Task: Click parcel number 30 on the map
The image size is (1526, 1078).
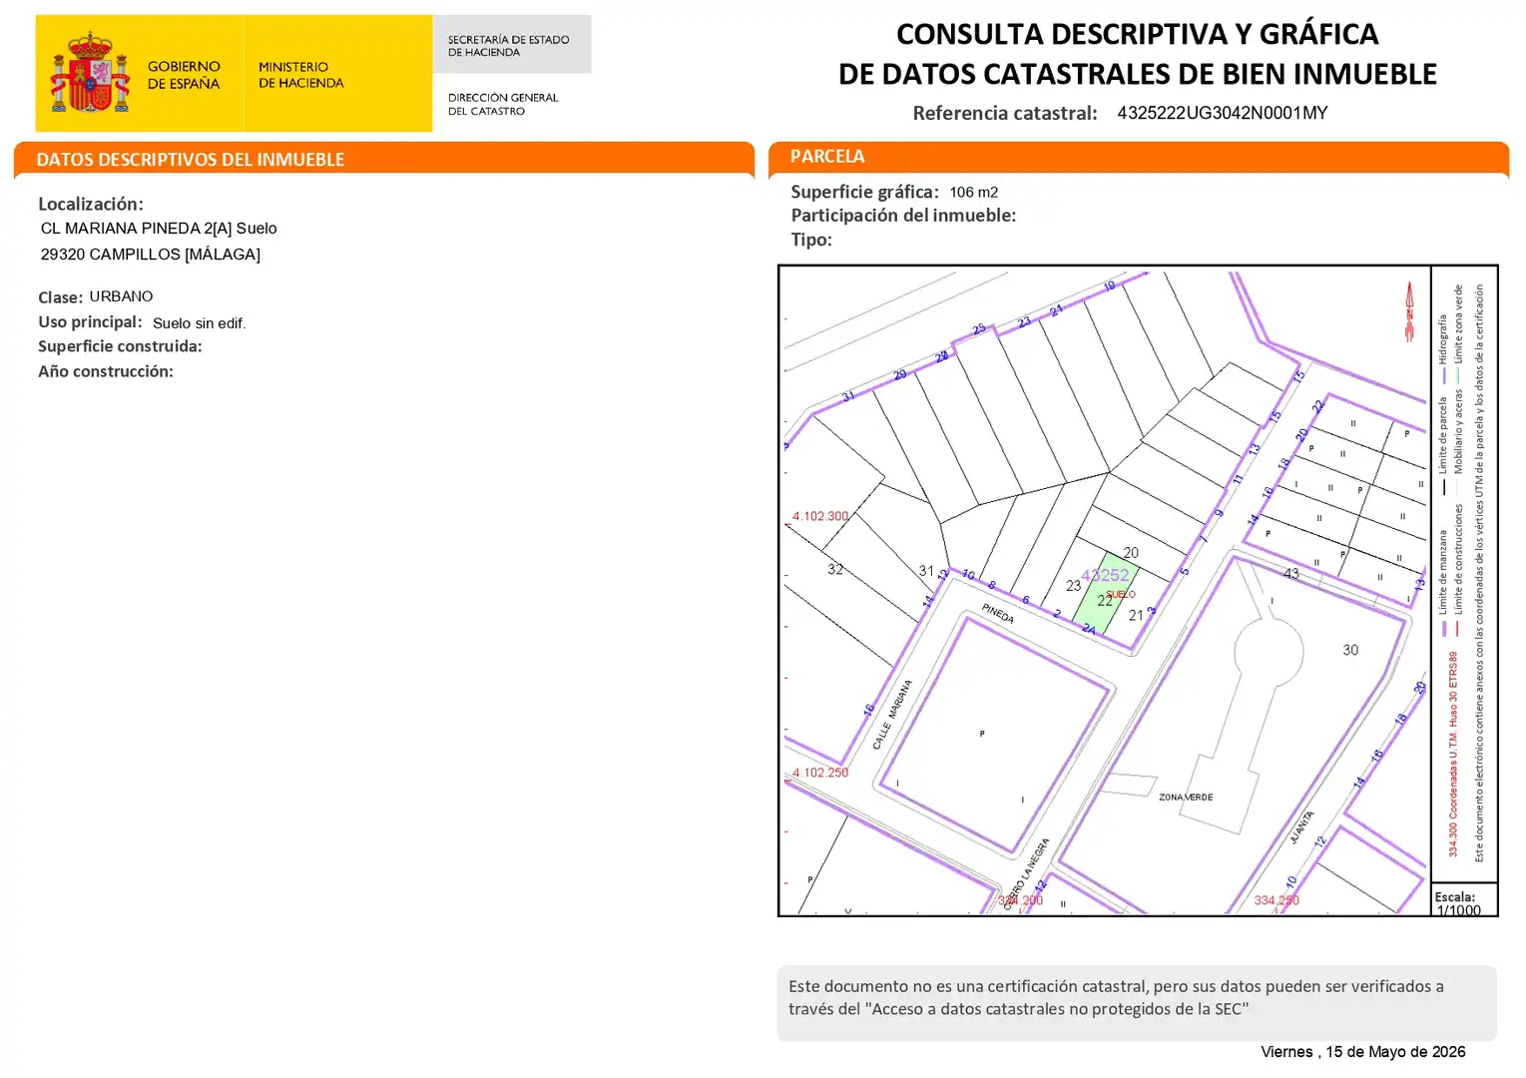Action: point(1350,650)
